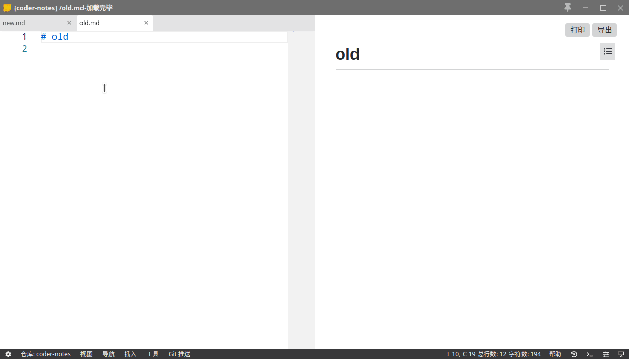Pin the window with pushpin icon
The image size is (629, 359).
pyautogui.click(x=568, y=8)
